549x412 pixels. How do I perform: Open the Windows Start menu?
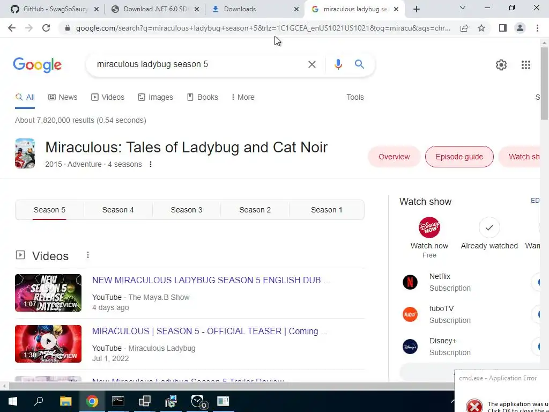(13, 401)
